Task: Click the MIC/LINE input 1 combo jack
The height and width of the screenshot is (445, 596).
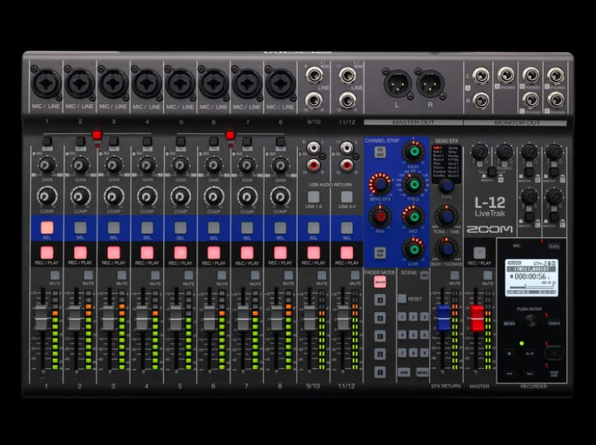Action: point(47,84)
